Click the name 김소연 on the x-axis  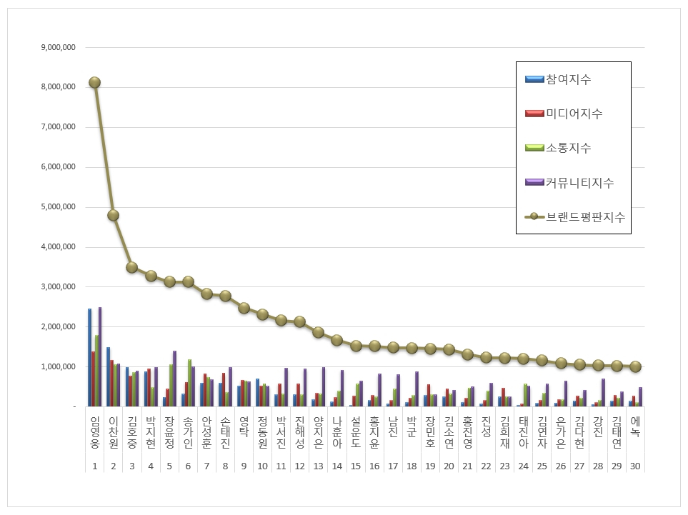coord(449,433)
